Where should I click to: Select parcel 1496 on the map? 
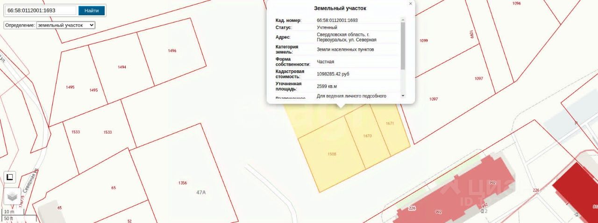coord(172,51)
